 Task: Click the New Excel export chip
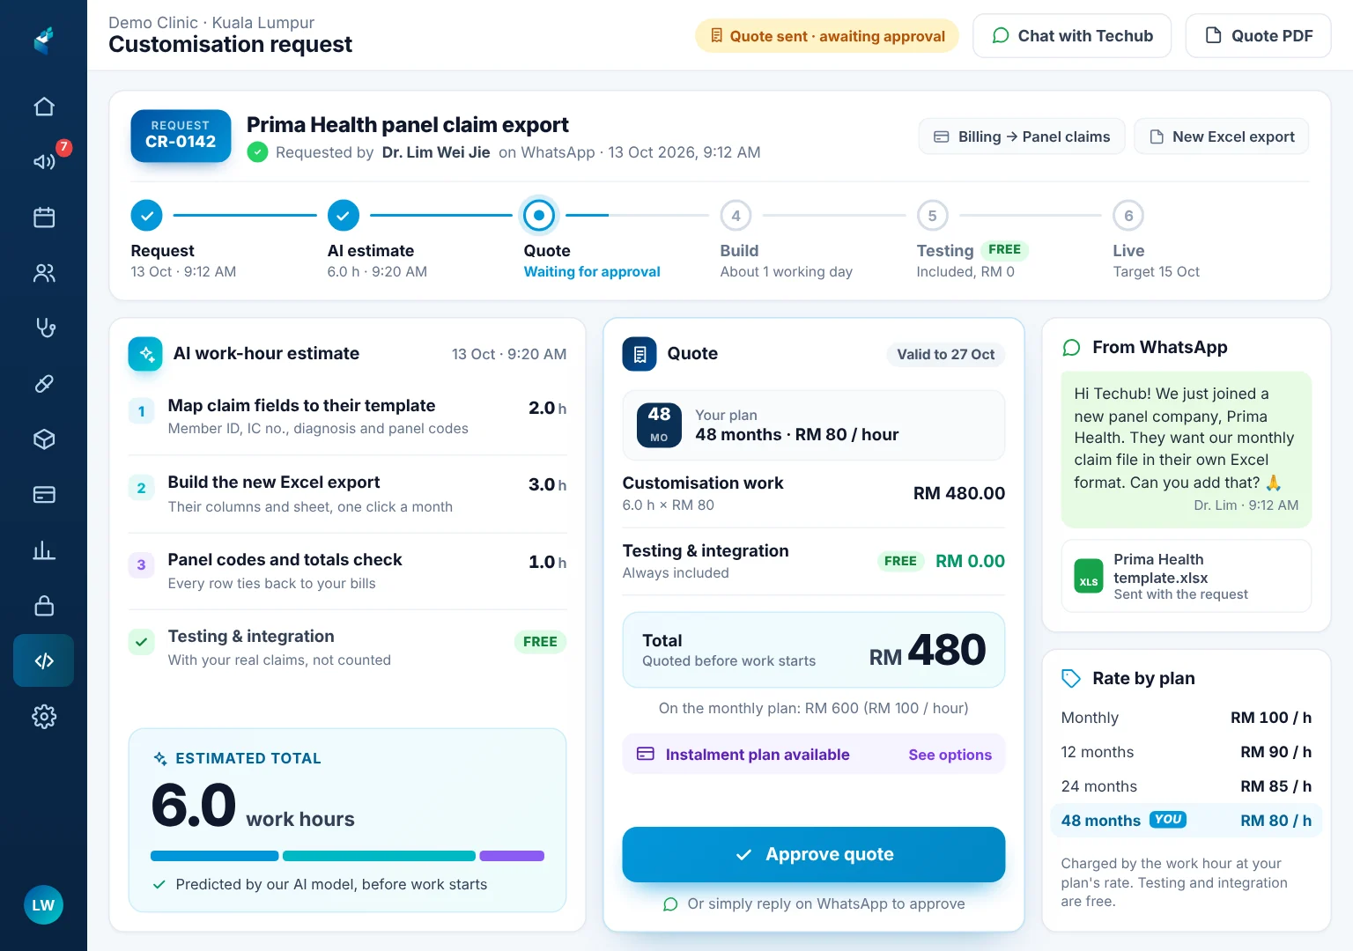tap(1221, 136)
